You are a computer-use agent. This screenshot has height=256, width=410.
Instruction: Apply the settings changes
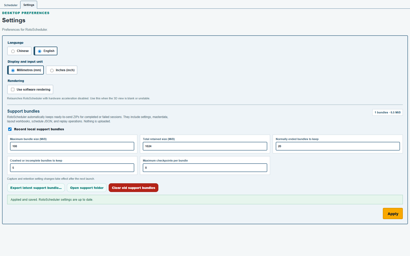tap(393, 214)
